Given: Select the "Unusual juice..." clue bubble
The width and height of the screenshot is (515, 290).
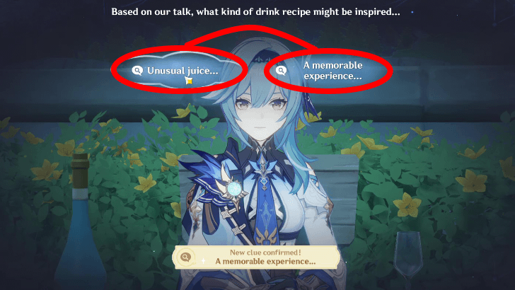Looking at the screenshot, I should click(180, 70).
